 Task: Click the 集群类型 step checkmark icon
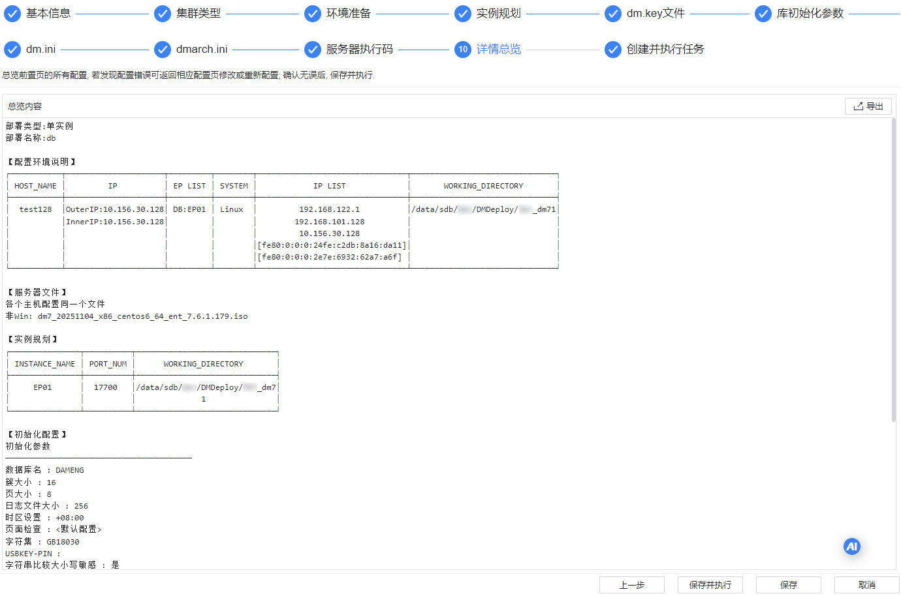pyautogui.click(x=163, y=14)
